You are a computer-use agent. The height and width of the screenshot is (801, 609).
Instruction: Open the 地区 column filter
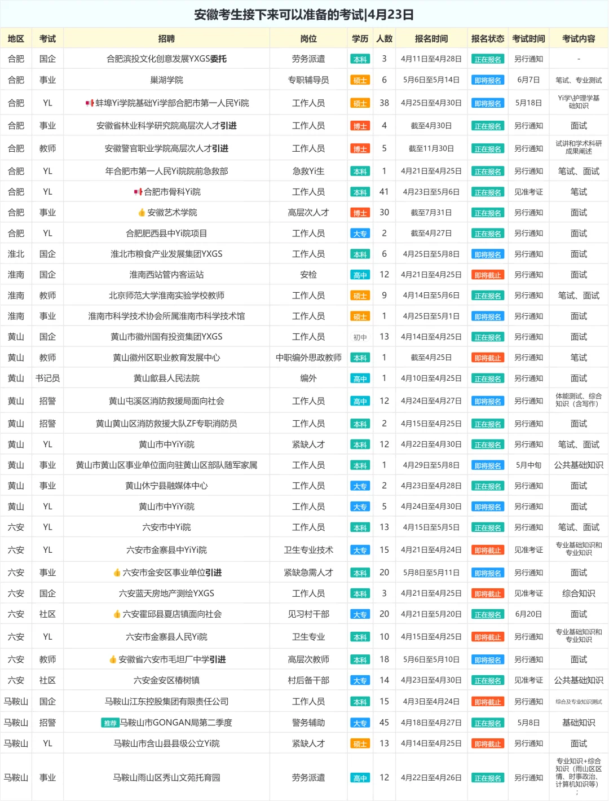pos(16,38)
